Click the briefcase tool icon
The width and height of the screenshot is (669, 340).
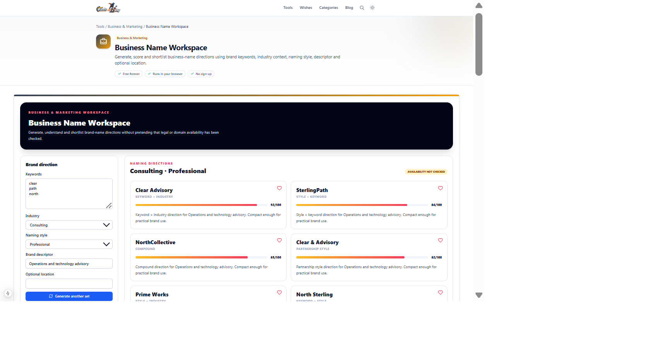(x=103, y=42)
